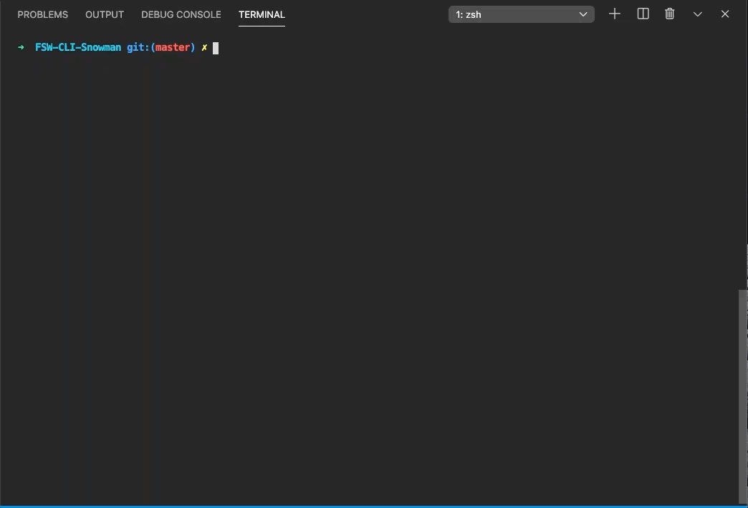Kill the terminal using the trash icon
Image resolution: width=748 pixels, height=508 pixels.
coord(670,14)
